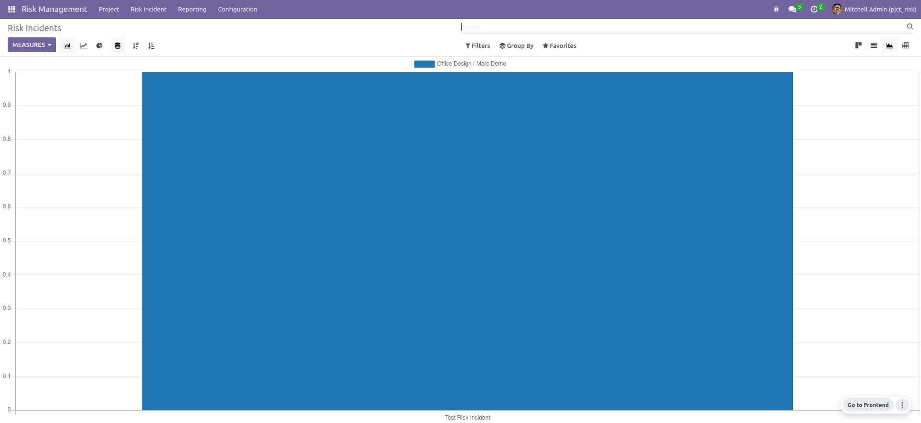The height and width of the screenshot is (423, 921).
Task: Open the Reporting menu
Action: click(192, 9)
